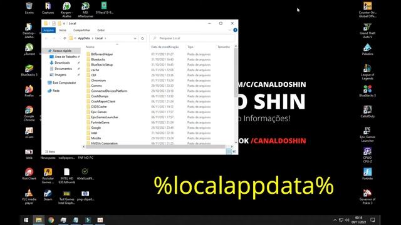Sort by Nome column header

click(90, 47)
